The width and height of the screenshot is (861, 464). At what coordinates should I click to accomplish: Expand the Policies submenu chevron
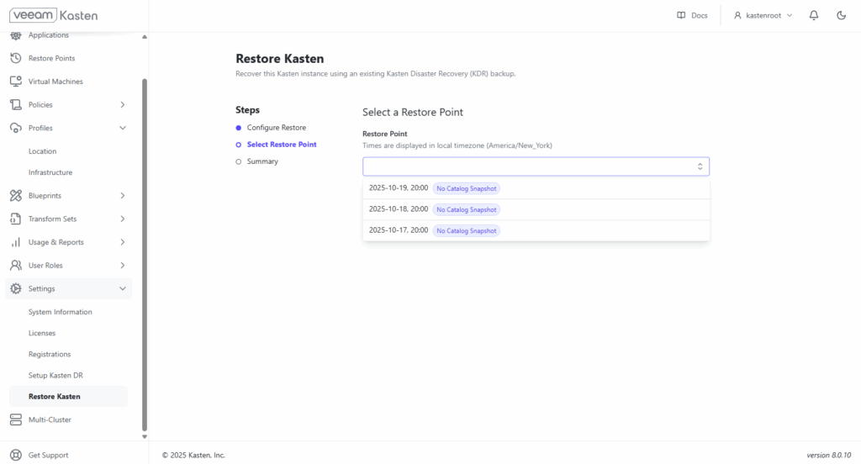tap(123, 105)
